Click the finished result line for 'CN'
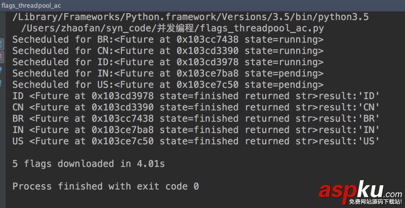405x208 pixels. click(196, 107)
